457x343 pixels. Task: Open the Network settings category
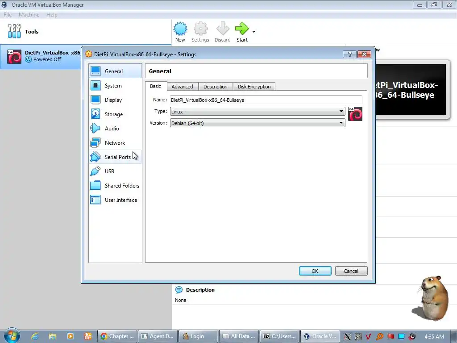115,142
